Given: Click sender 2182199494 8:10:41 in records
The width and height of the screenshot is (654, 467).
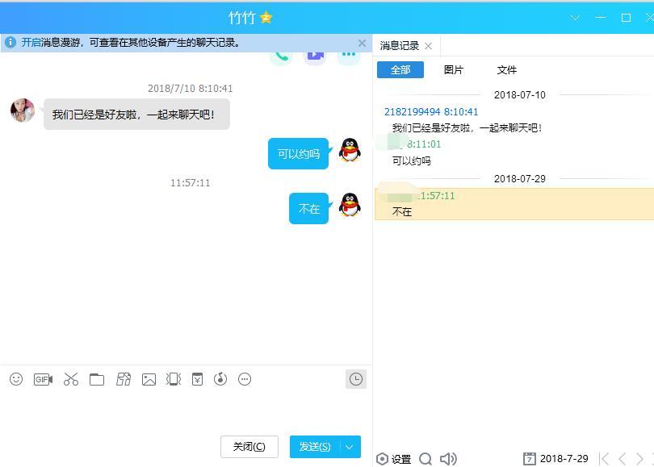Looking at the screenshot, I should pyautogui.click(x=431, y=111).
